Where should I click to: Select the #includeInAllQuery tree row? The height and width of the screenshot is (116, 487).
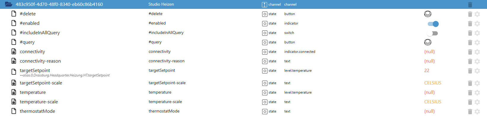click(x=243, y=33)
